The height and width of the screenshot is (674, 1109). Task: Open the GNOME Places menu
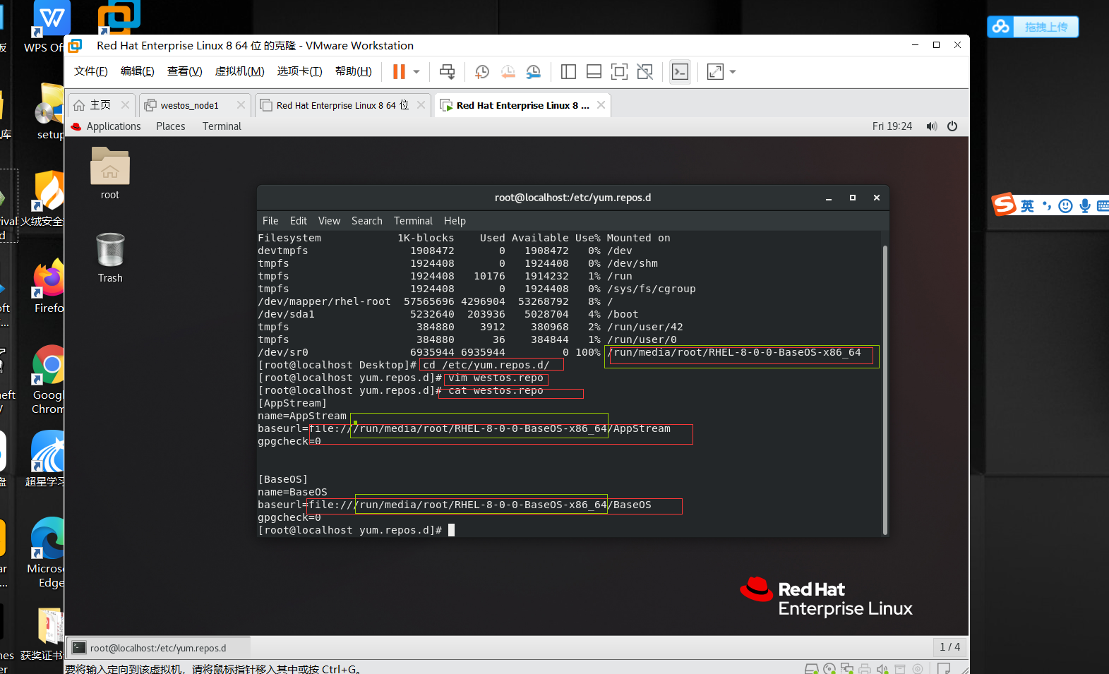point(171,126)
